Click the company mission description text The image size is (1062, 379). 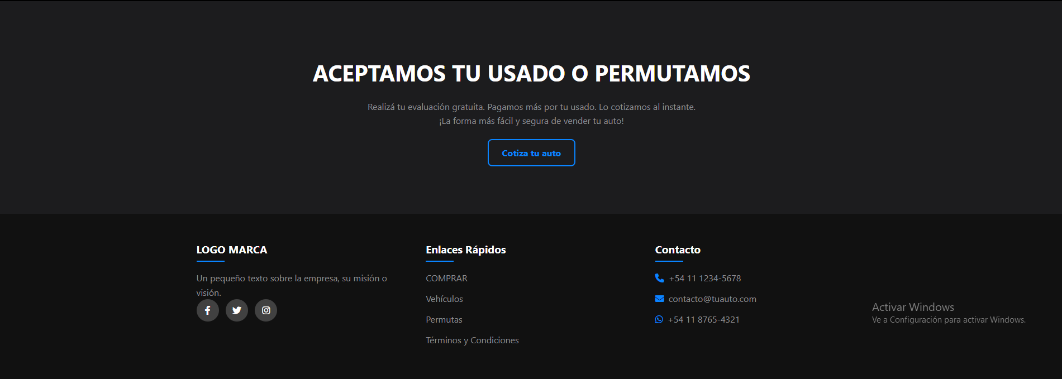291,279
